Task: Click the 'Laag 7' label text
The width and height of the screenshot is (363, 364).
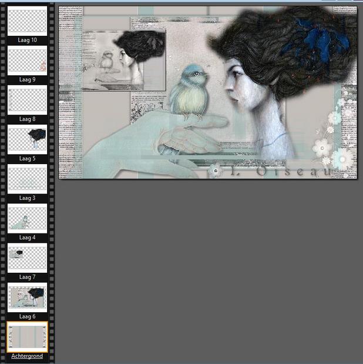Action: 27,277
